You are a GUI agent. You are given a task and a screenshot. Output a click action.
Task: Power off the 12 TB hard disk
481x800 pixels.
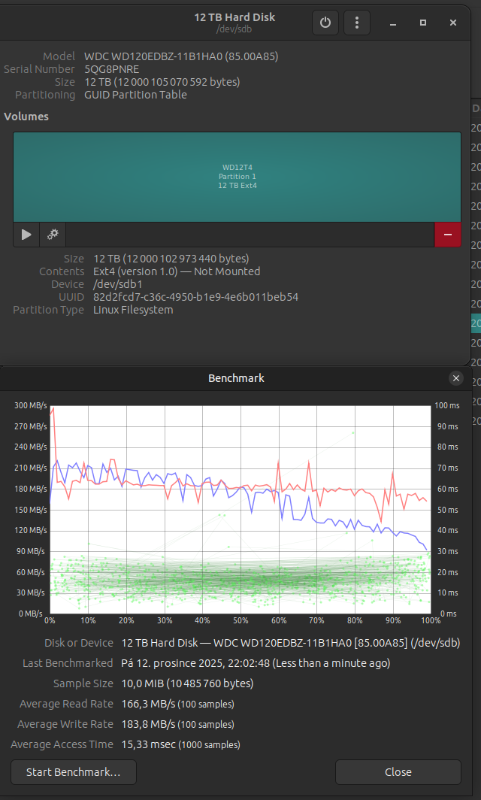pyautogui.click(x=325, y=23)
